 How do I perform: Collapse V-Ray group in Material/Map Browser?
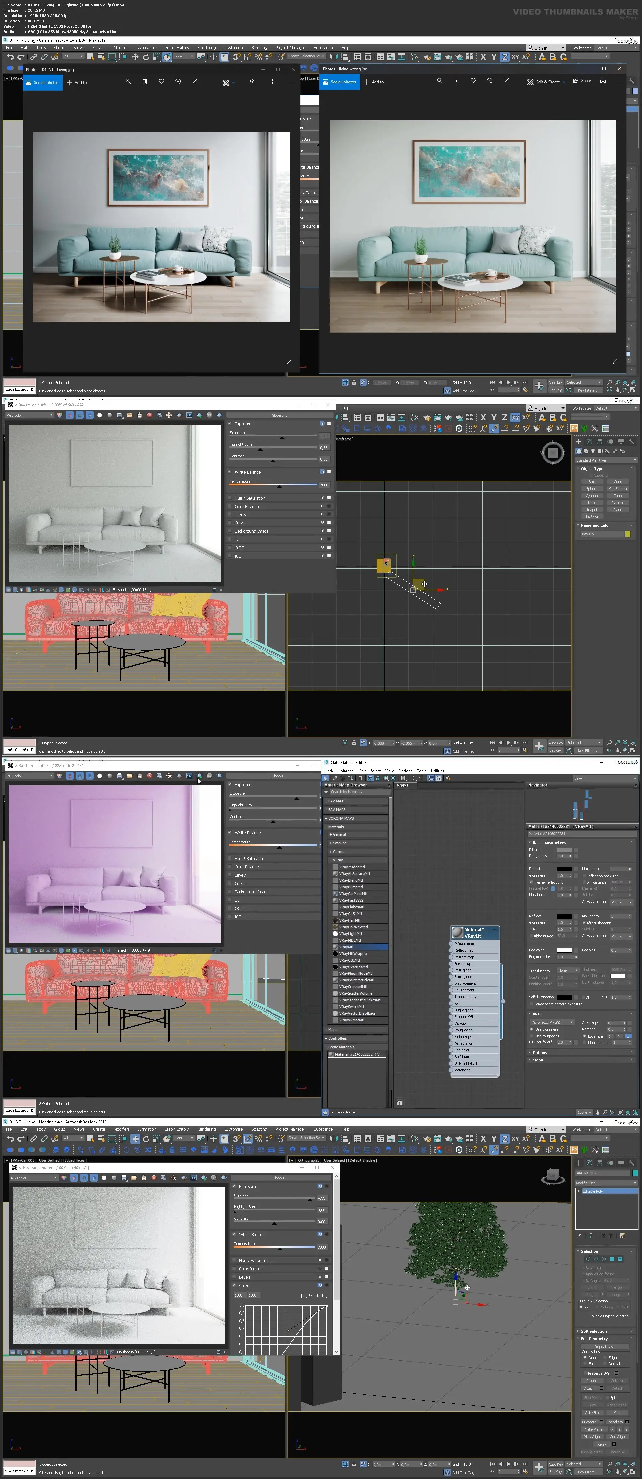click(x=358, y=860)
